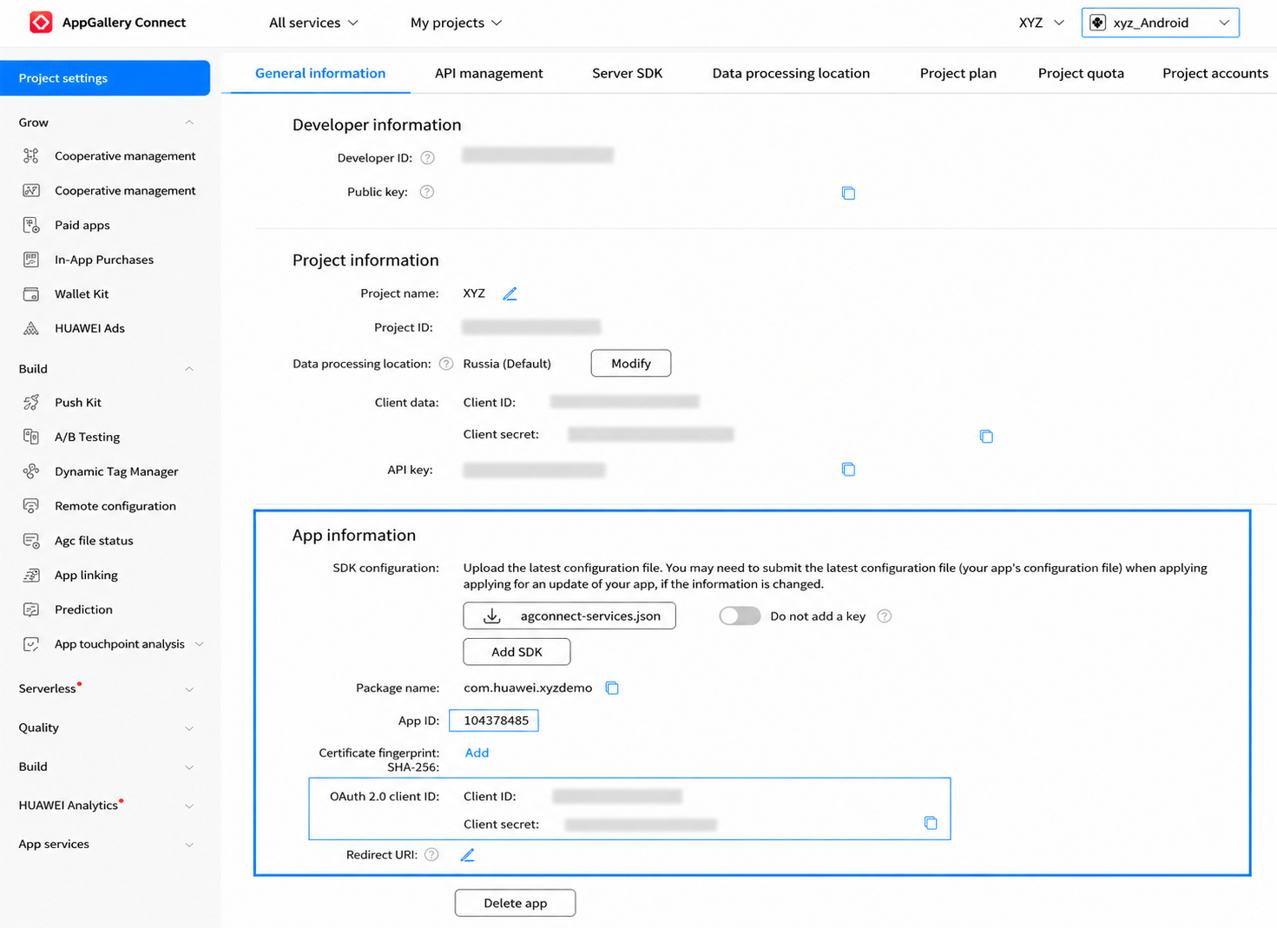The width and height of the screenshot is (1277, 928).
Task: Click the App ID field showing 104378485
Action: click(x=494, y=721)
